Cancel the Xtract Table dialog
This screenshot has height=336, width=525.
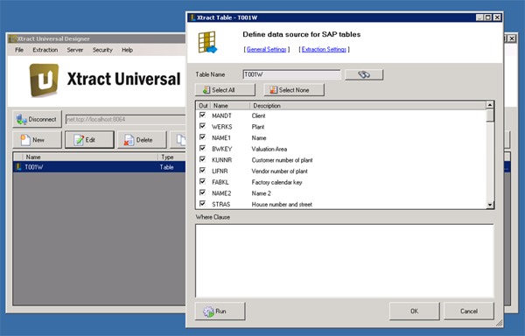[469, 311]
